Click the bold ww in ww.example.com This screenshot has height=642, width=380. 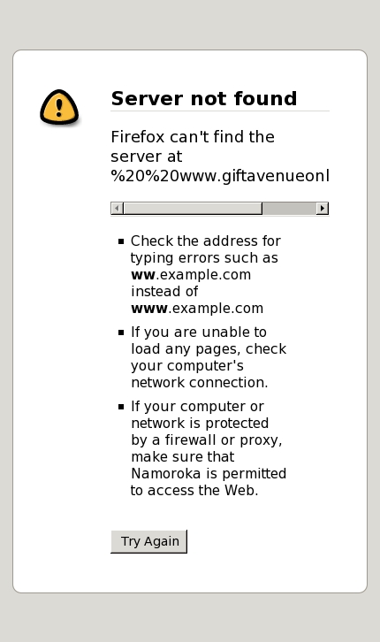point(143,275)
